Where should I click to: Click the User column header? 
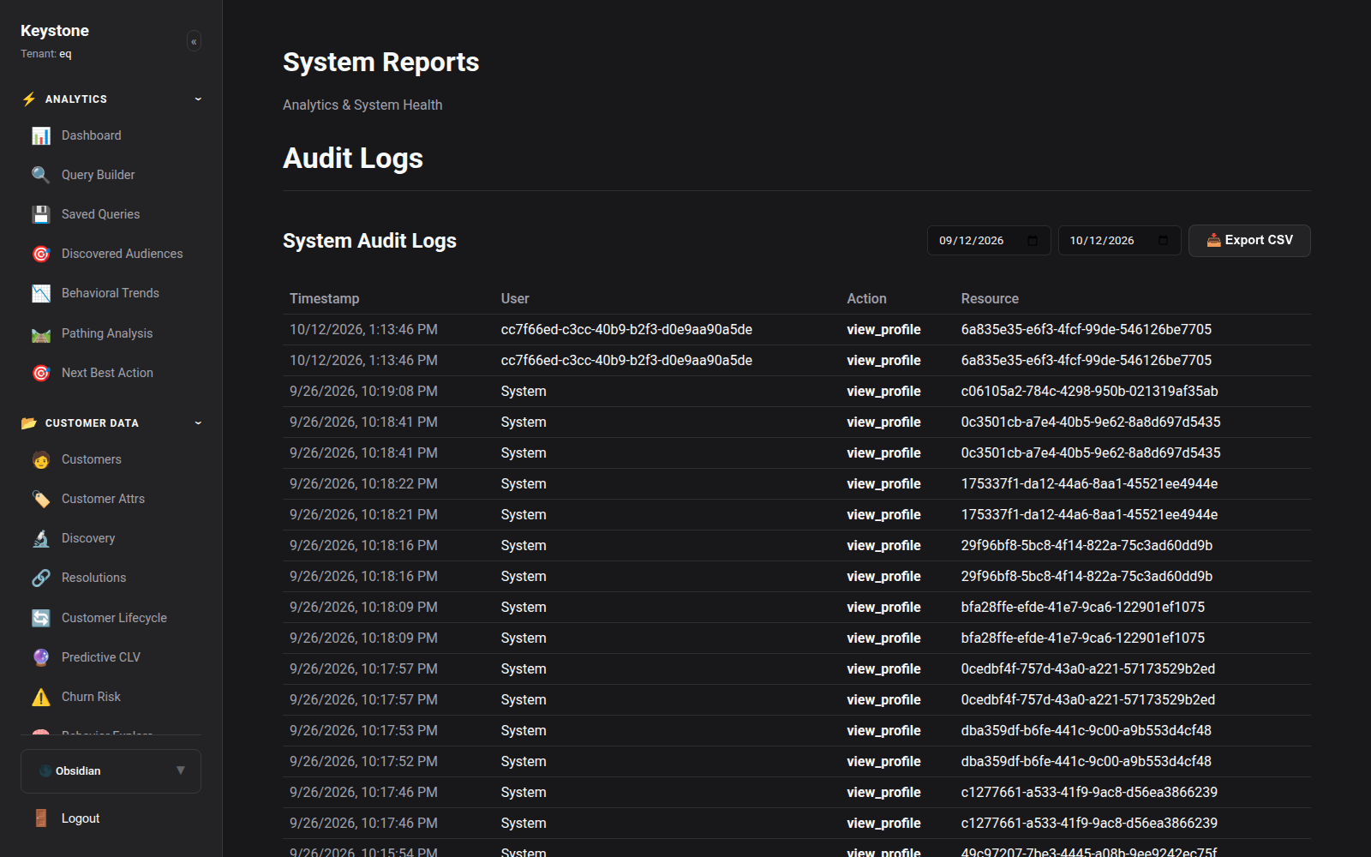tap(515, 298)
